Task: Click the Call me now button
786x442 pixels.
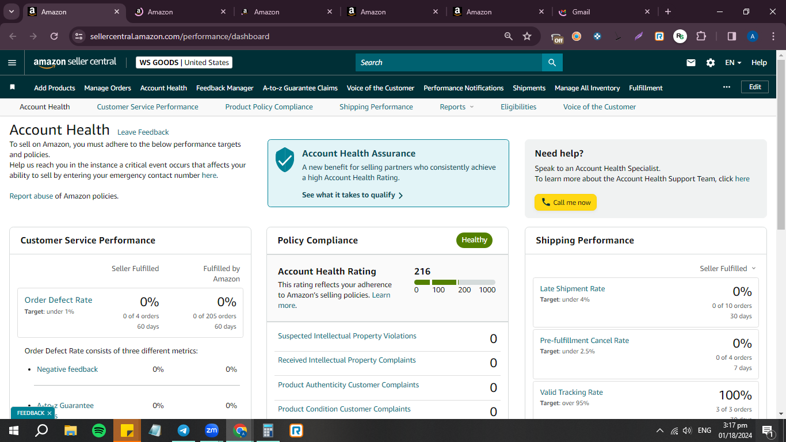Action: coord(566,203)
